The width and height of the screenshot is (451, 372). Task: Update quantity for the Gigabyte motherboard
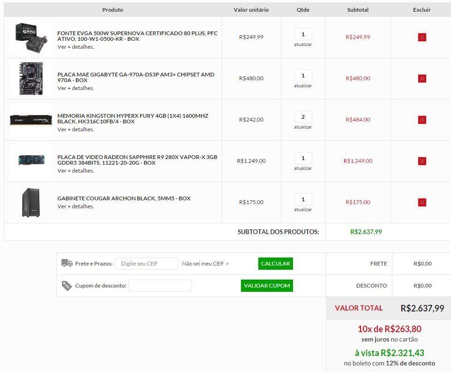tap(303, 86)
